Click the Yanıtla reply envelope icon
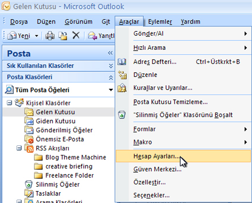 [x=92, y=36]
